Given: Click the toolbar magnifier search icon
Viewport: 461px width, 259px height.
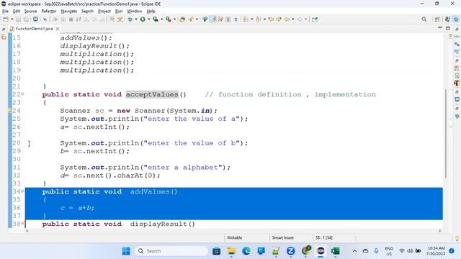Looking at the screenshot, I should coord(424,19).
